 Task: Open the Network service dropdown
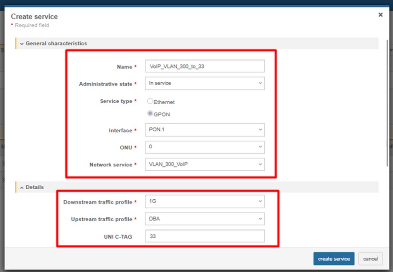205,165
